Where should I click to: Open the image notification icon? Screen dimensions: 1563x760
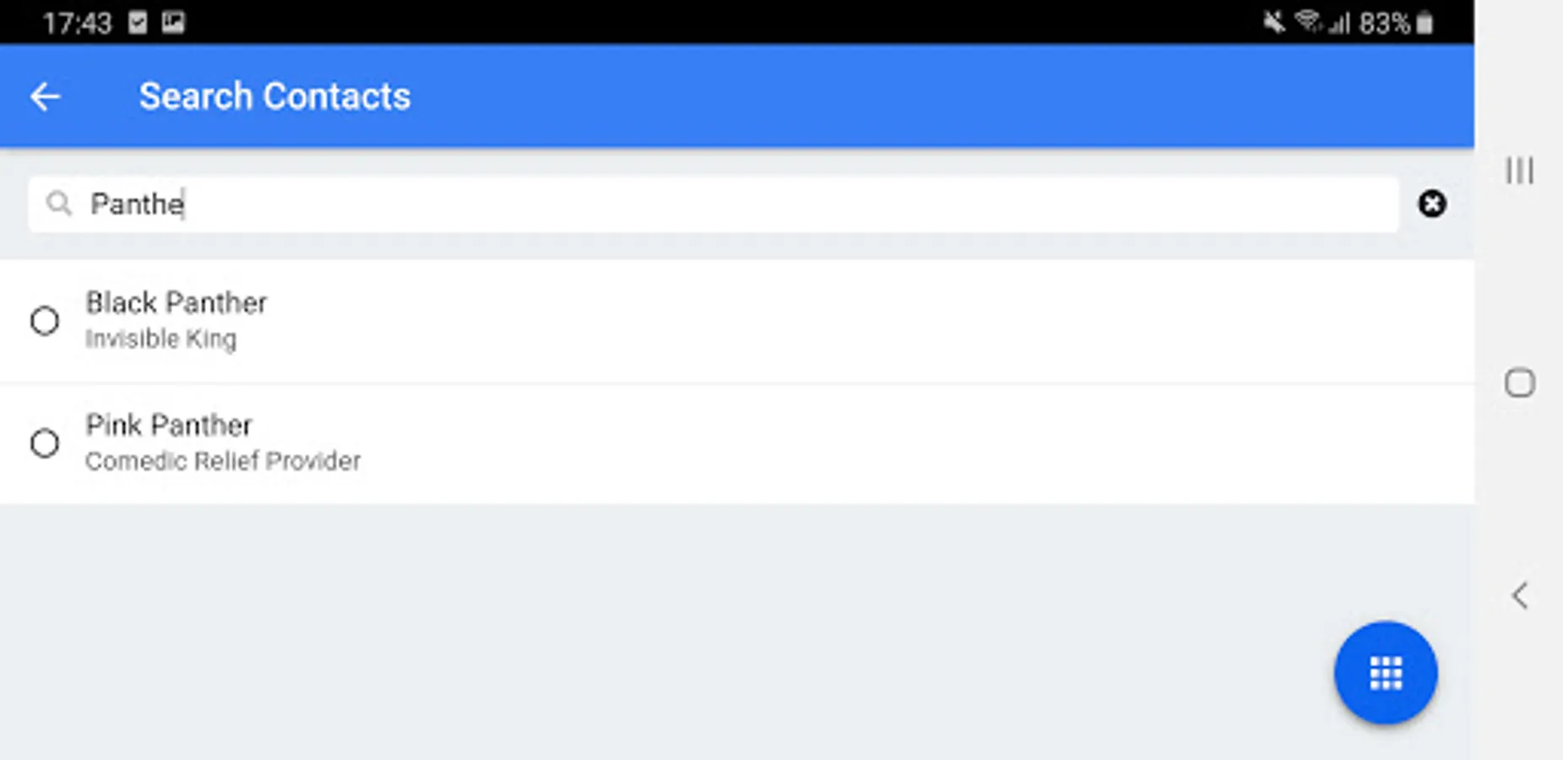pos(173,22)
